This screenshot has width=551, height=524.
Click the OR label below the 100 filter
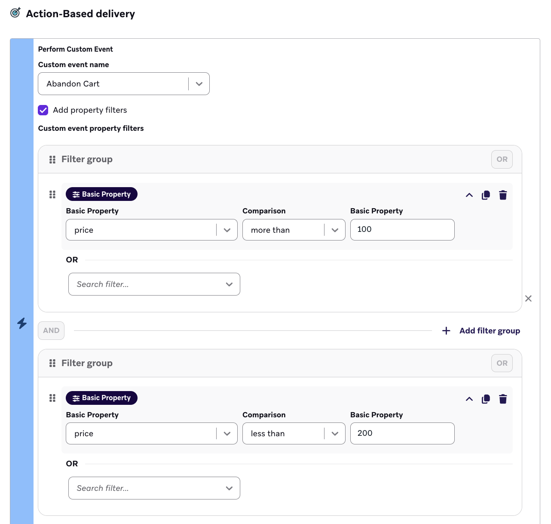(72, 260)
